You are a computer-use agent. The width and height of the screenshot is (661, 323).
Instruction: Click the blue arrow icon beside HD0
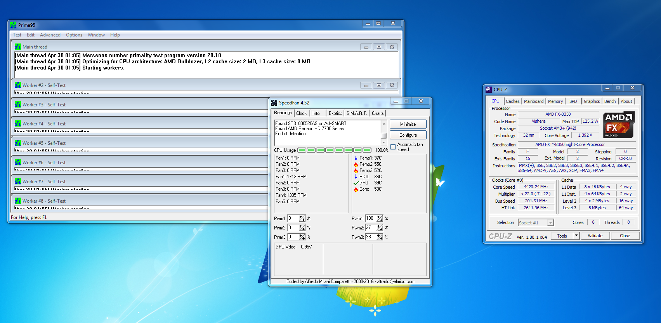tap(356, 177)
